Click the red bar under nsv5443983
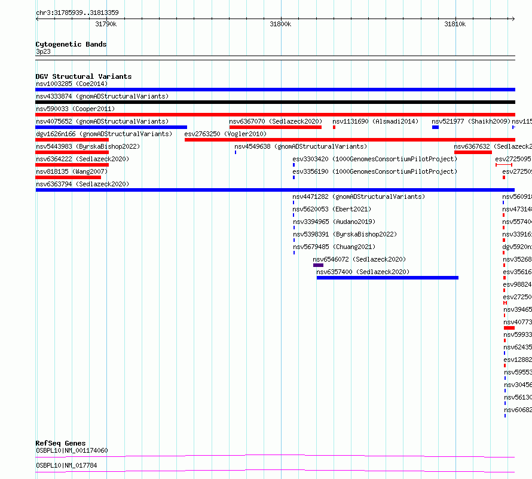Viewport: 532px width, 479px height. [72, 152]
